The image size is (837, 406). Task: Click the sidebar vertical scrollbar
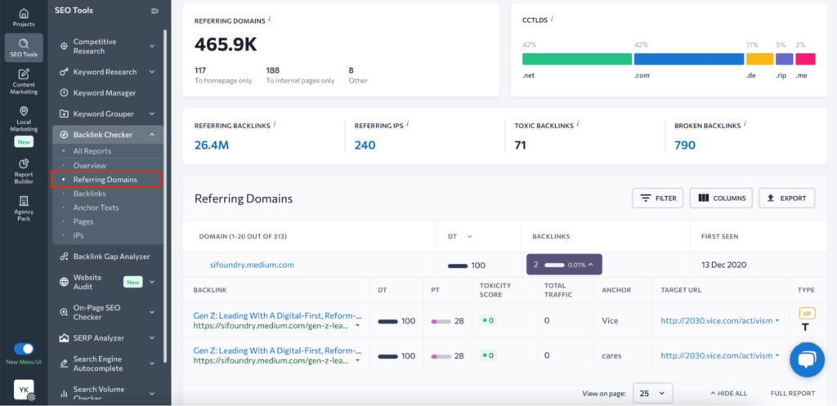pos(165,195)
